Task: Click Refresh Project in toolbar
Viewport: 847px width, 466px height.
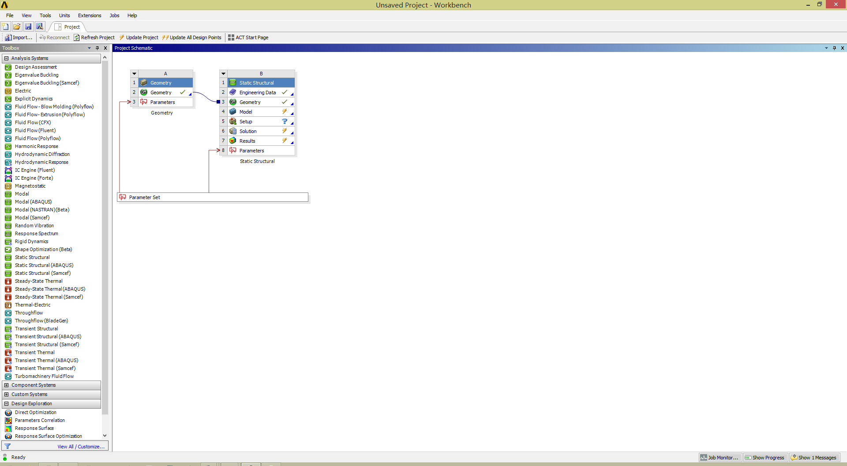Action: pyautogui.click(x=94, y=37)
